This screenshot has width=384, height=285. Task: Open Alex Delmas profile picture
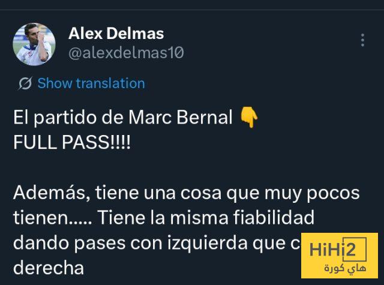pyautogui.click(x=34, y=44)
